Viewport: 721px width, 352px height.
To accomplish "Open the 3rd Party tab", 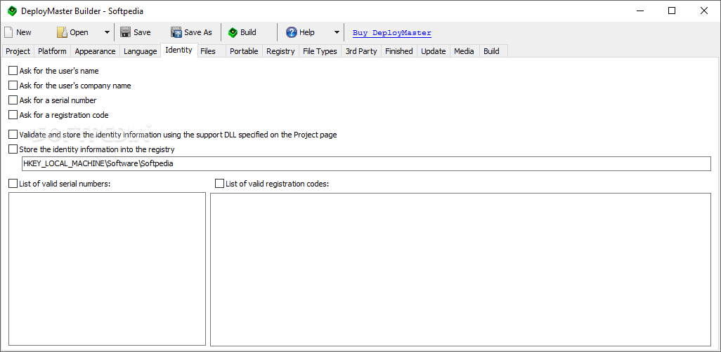I will 361,51.
